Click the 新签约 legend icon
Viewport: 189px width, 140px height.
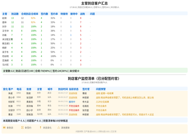[x=22, y=128]
